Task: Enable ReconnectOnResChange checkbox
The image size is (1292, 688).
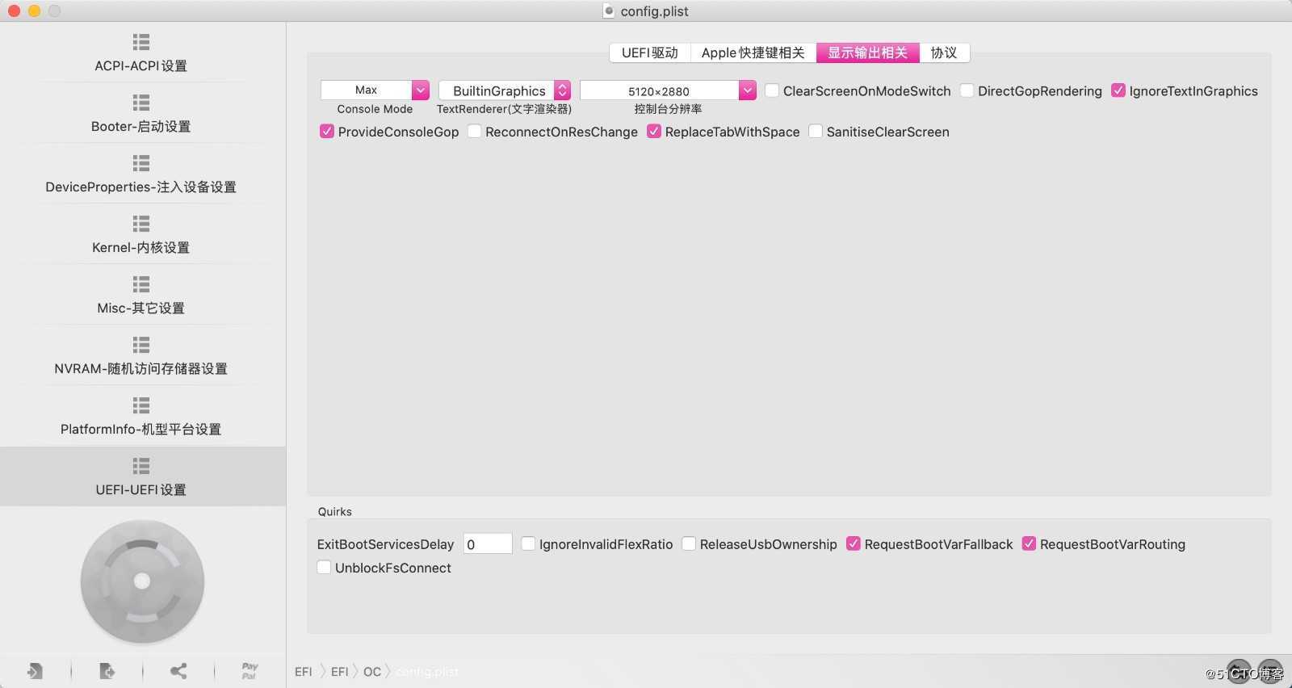Action: coord(475,131)
